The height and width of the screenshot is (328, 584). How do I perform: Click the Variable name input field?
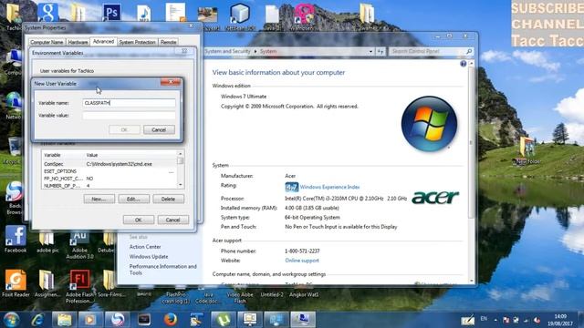pyautogui.click(x=129, y=103)
